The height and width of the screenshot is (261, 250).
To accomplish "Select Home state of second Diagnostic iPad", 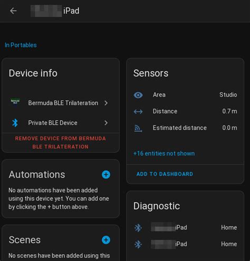I will click(229, 244).
